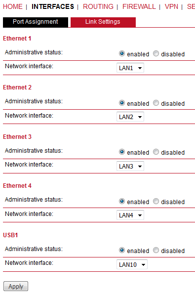Select enabled radio for Ethernet 1
The image size is (195, 297).
[x=122, y=53]
